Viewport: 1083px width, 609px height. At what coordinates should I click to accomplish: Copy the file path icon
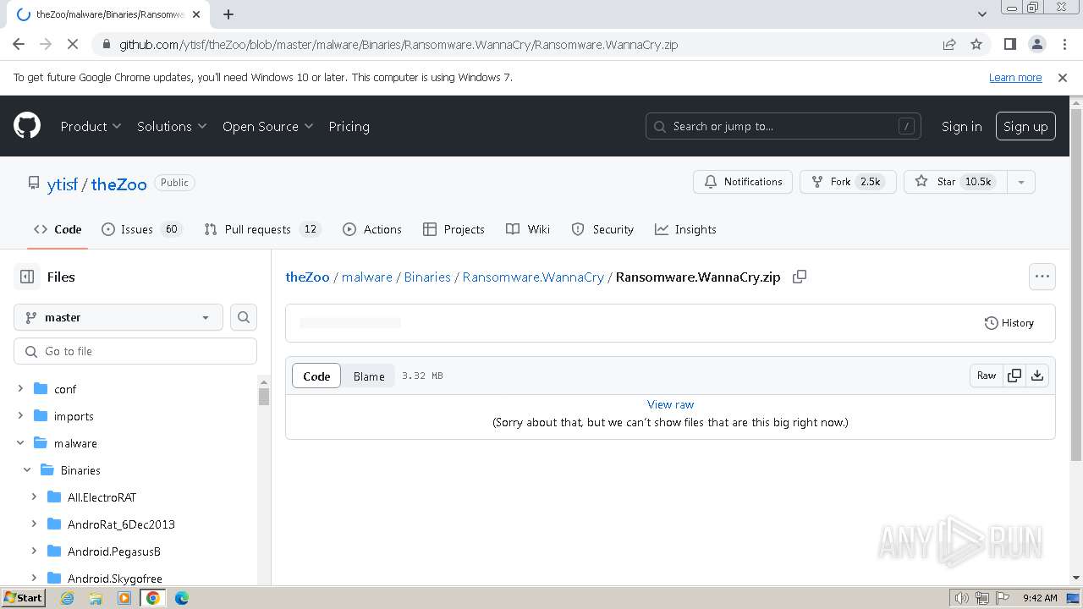[x=799, y=277]
